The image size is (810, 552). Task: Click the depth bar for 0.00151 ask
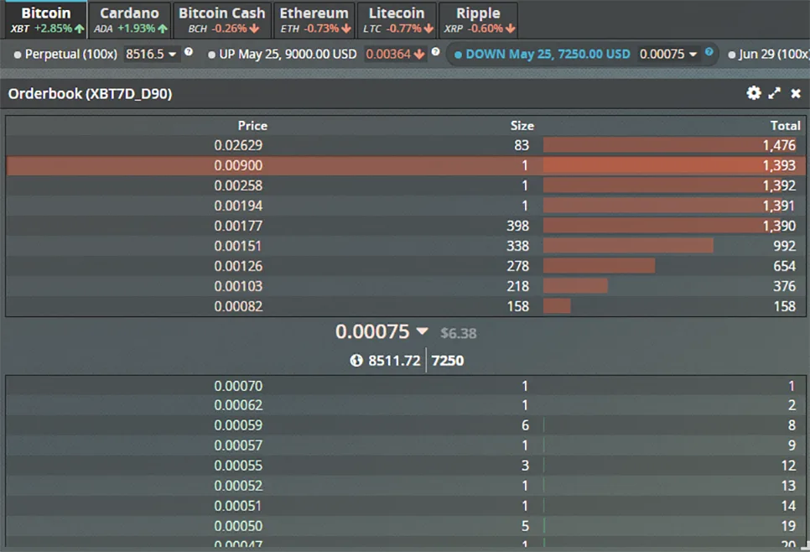628,246
